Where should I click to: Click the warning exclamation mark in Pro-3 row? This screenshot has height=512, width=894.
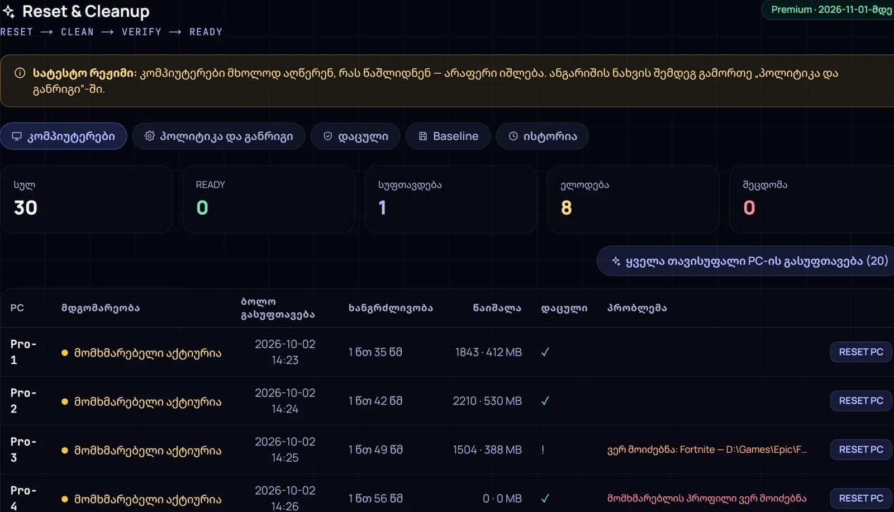click(x=543, y=449)
